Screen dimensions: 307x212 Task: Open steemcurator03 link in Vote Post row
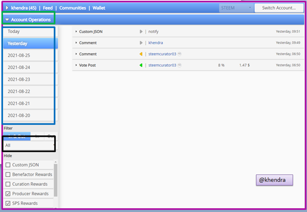click(162, 65)
